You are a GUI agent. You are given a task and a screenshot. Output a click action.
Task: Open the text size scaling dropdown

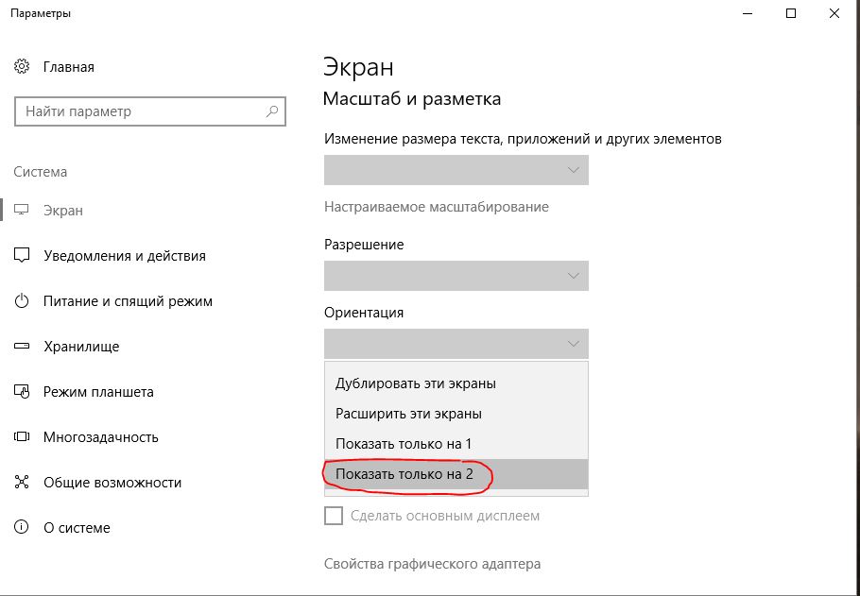456,170
